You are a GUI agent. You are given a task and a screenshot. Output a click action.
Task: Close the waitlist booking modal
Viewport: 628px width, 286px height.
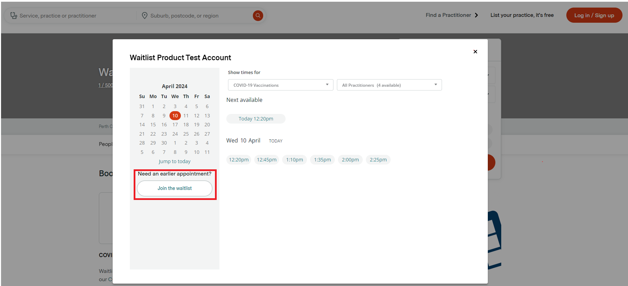click(475, 52)
